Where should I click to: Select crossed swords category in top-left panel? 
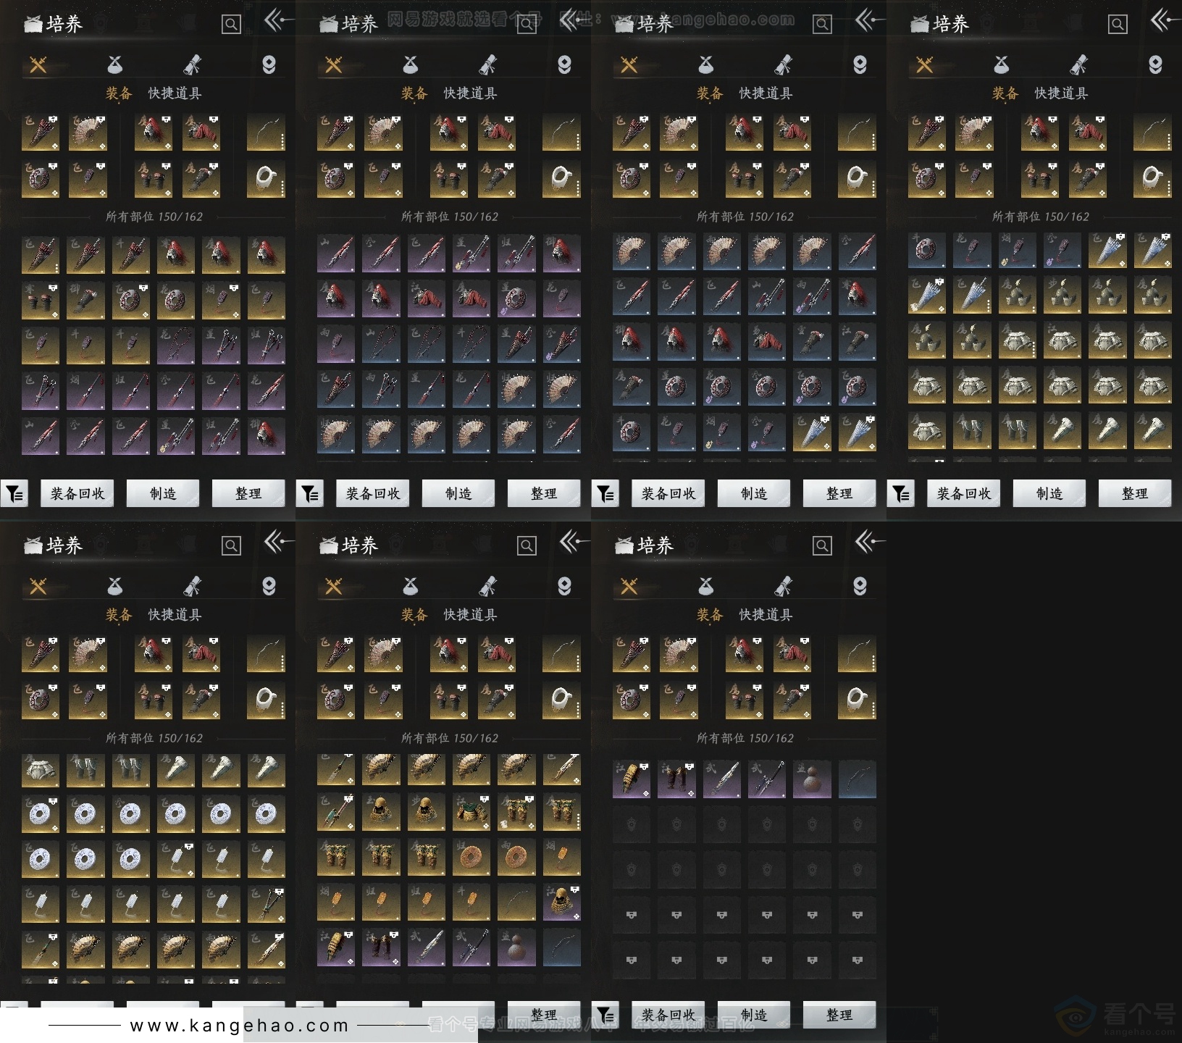pos(38,65)
